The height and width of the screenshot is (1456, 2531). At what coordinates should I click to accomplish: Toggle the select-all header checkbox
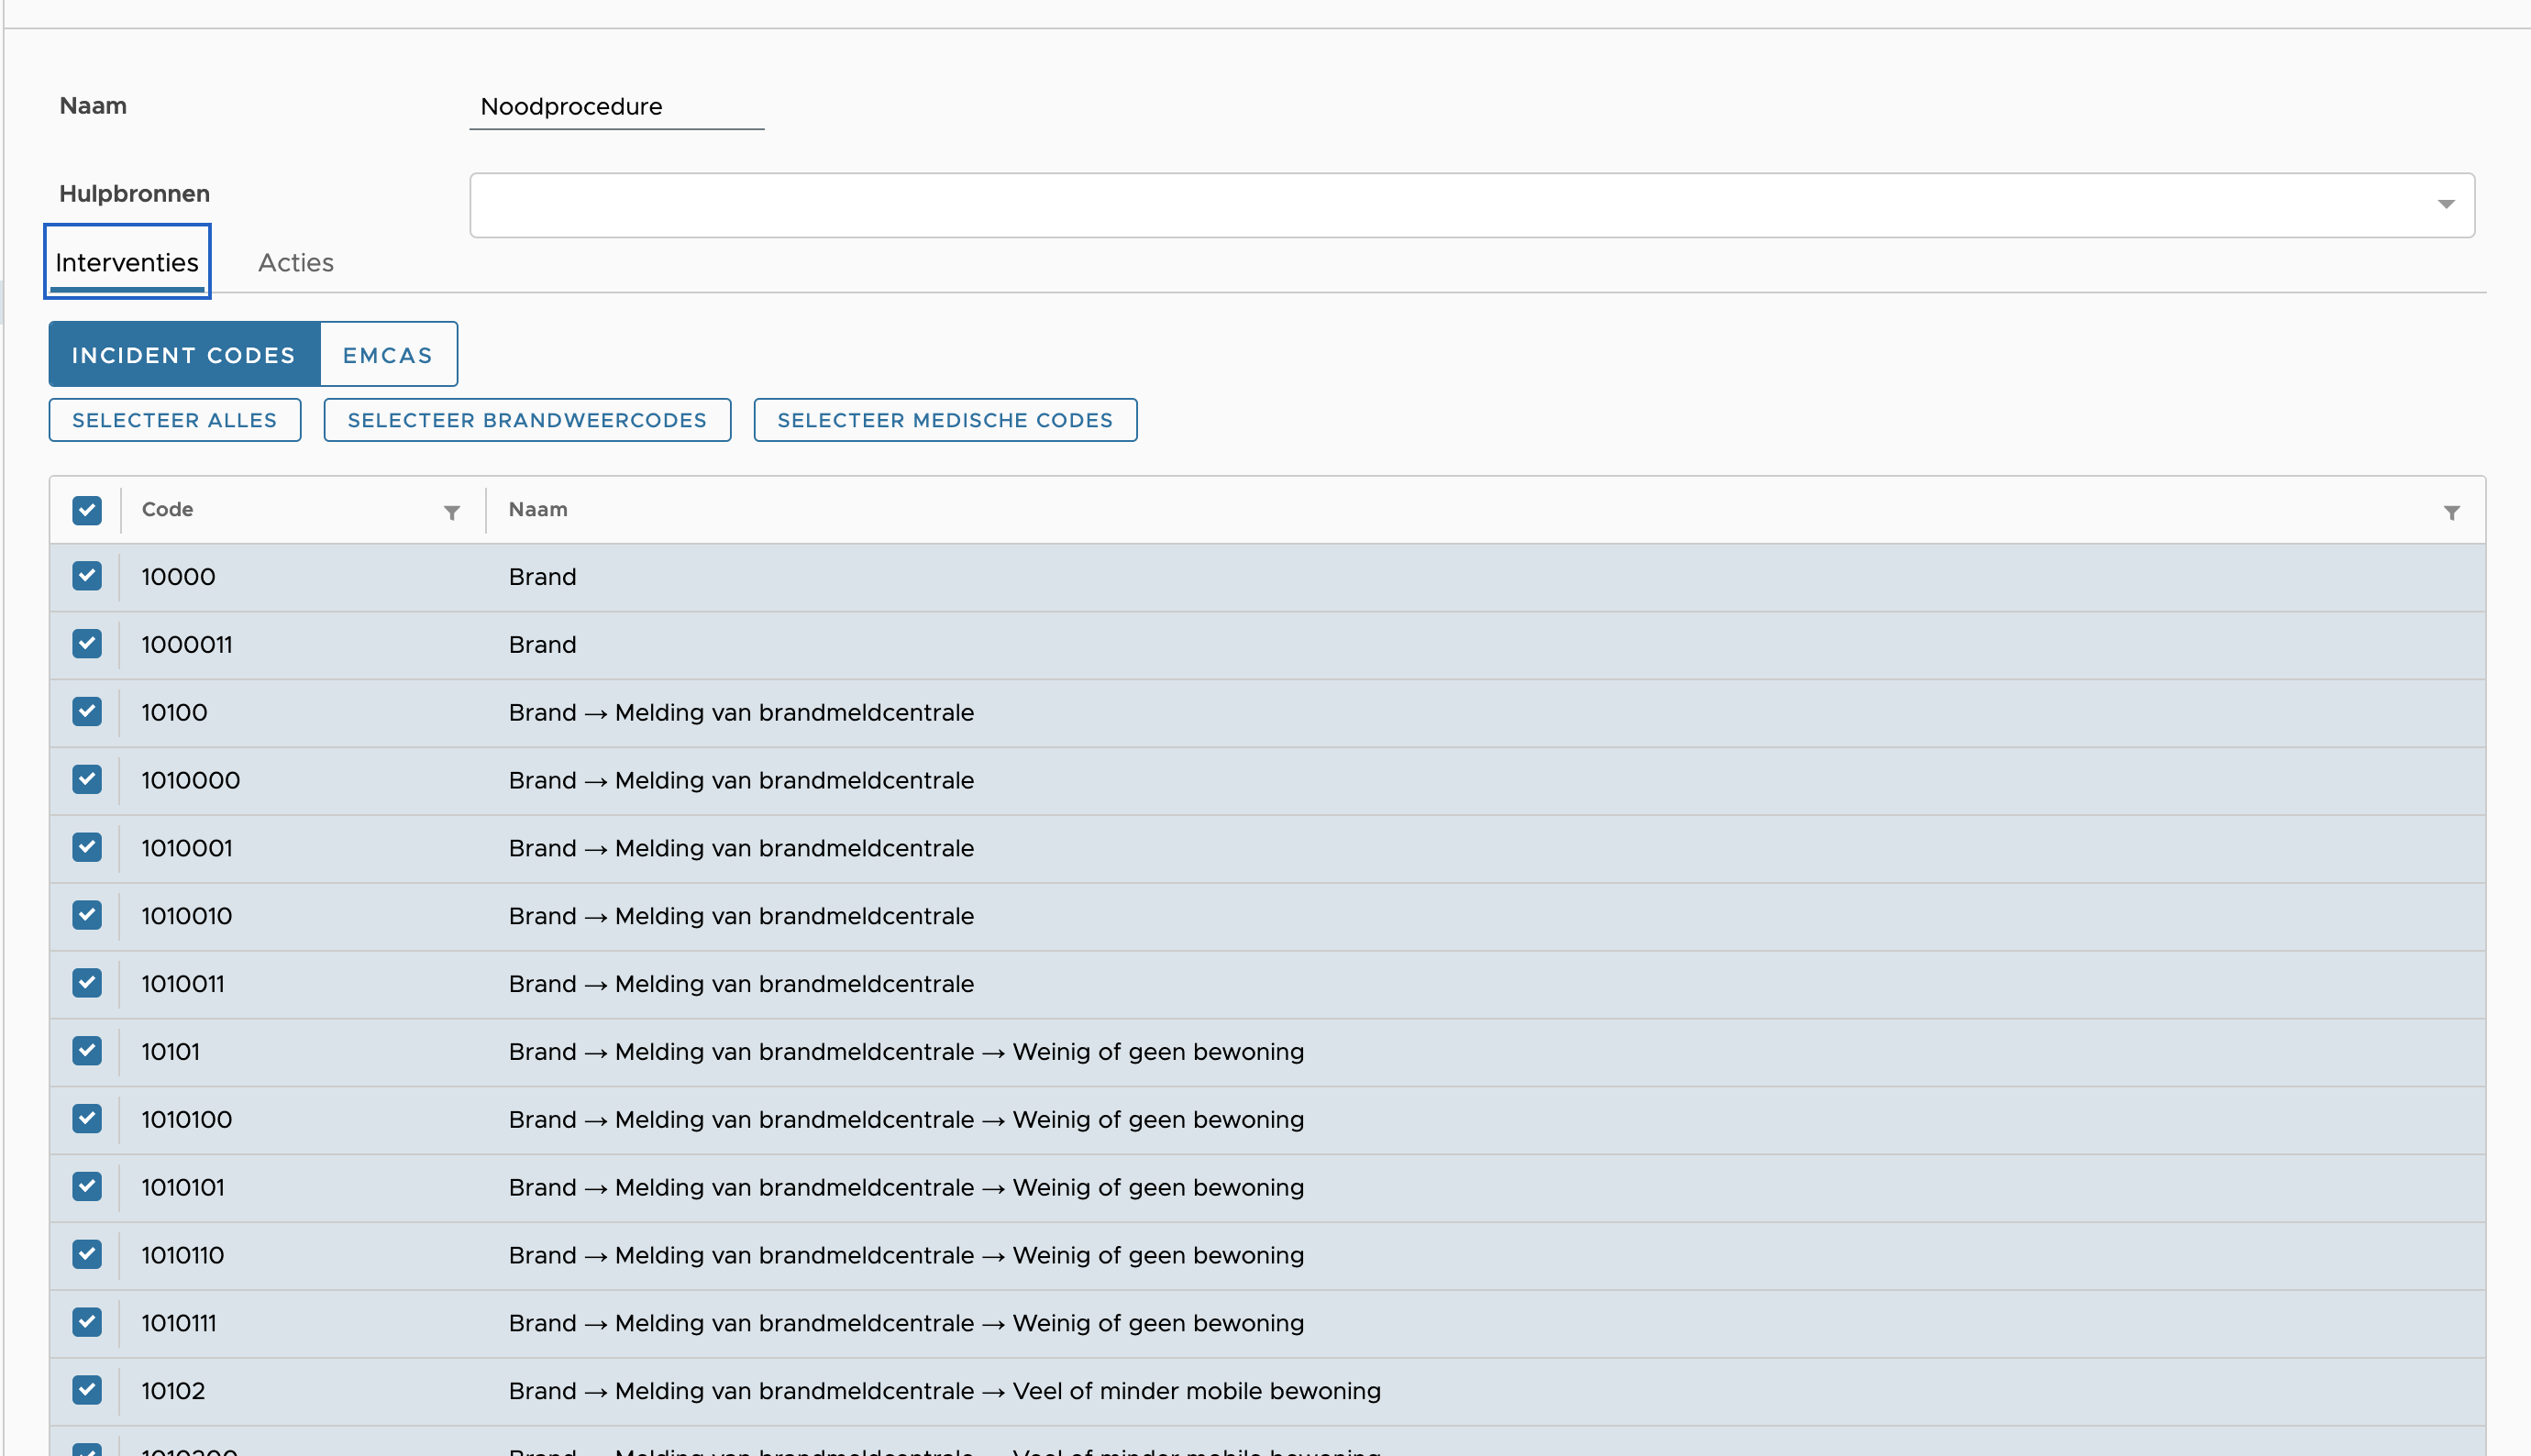(x=87, y=510)
